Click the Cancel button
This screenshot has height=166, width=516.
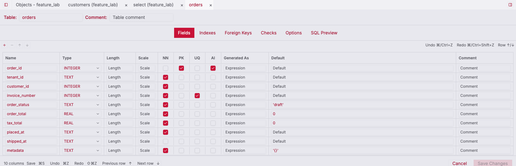[459, 163]
